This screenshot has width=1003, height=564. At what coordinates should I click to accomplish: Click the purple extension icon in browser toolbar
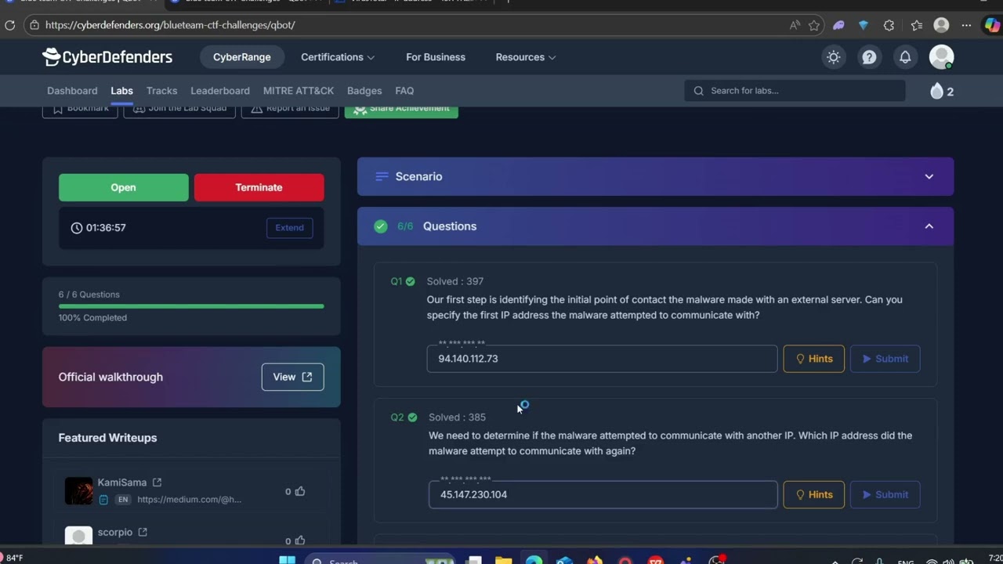tap(838, 25)
